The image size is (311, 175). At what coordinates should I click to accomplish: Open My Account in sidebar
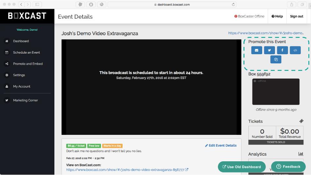pyautogui.click(x=22, y=87)
